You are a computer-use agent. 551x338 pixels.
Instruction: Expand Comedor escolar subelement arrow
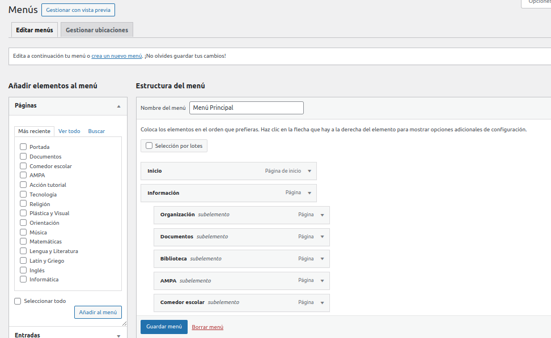point(322,302)
